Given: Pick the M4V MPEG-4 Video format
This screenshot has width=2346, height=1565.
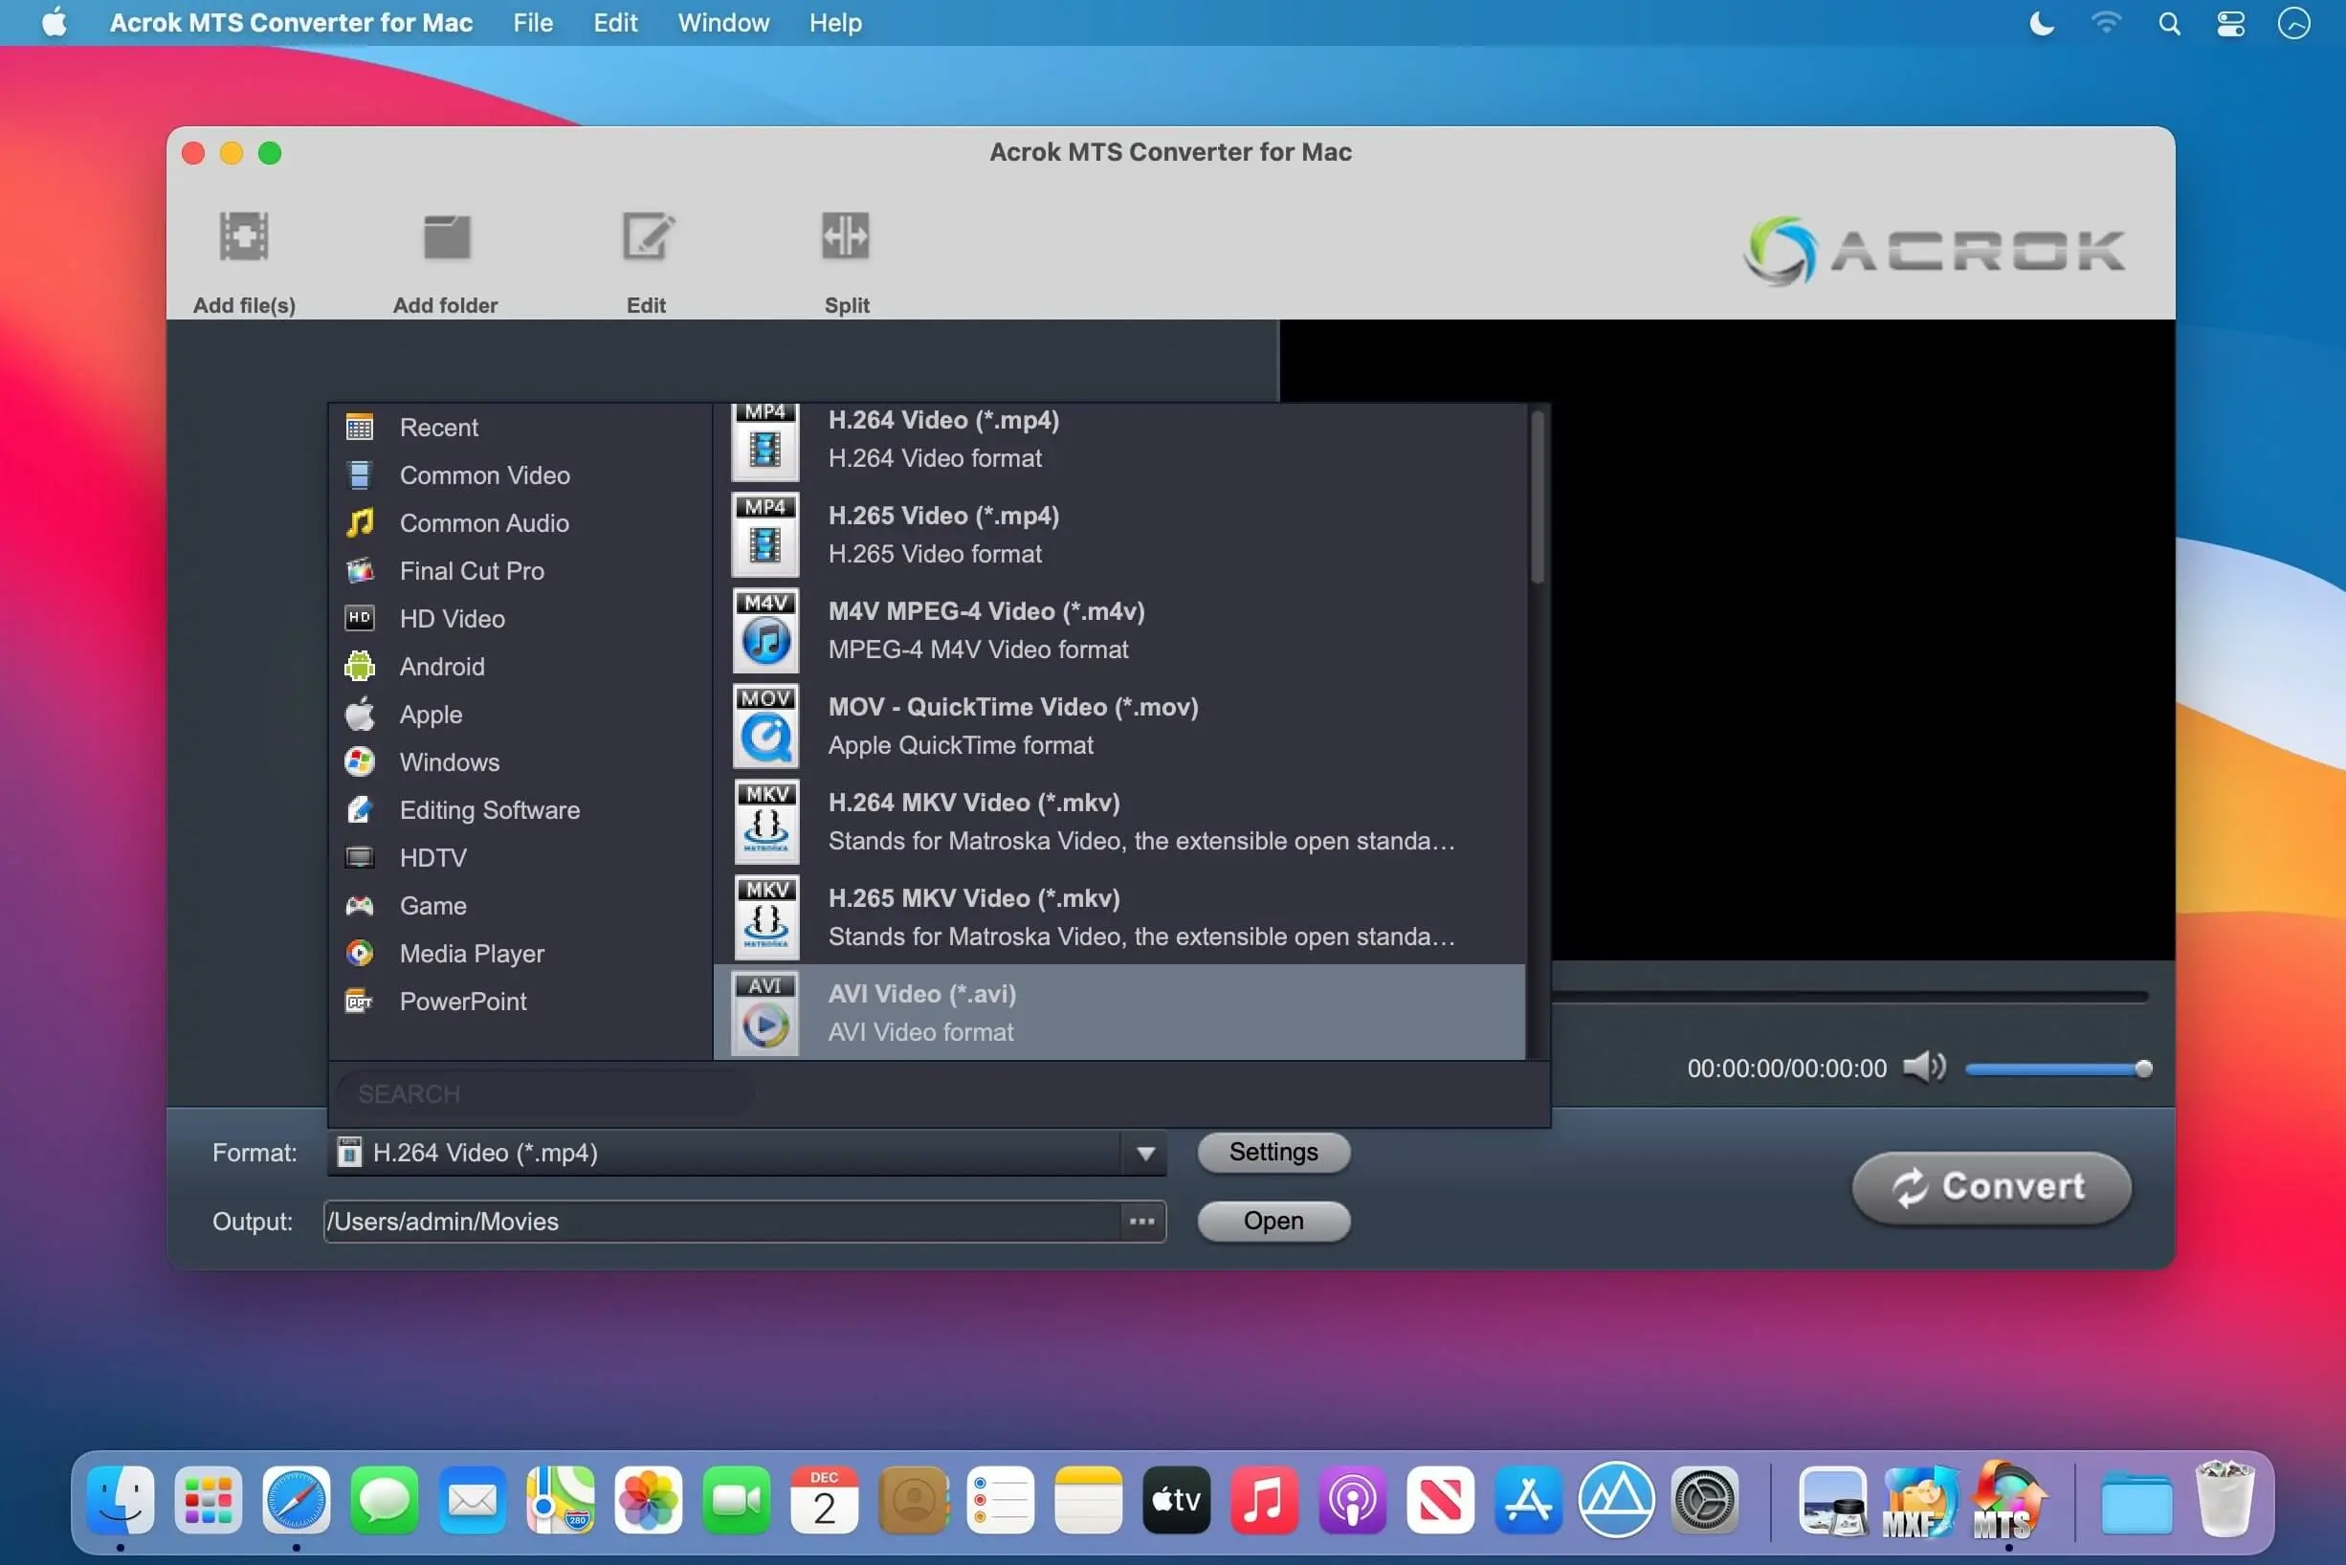Looking at the screenshot, I should (985, 629).
